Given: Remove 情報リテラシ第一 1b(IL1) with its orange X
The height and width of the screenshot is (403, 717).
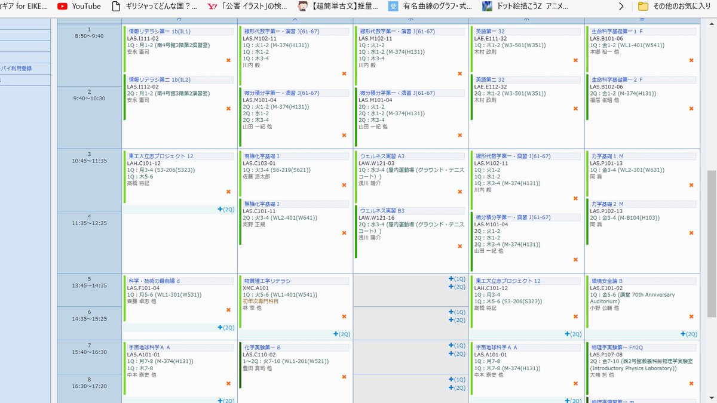Looking at the screenshot, I should point(228,60).
